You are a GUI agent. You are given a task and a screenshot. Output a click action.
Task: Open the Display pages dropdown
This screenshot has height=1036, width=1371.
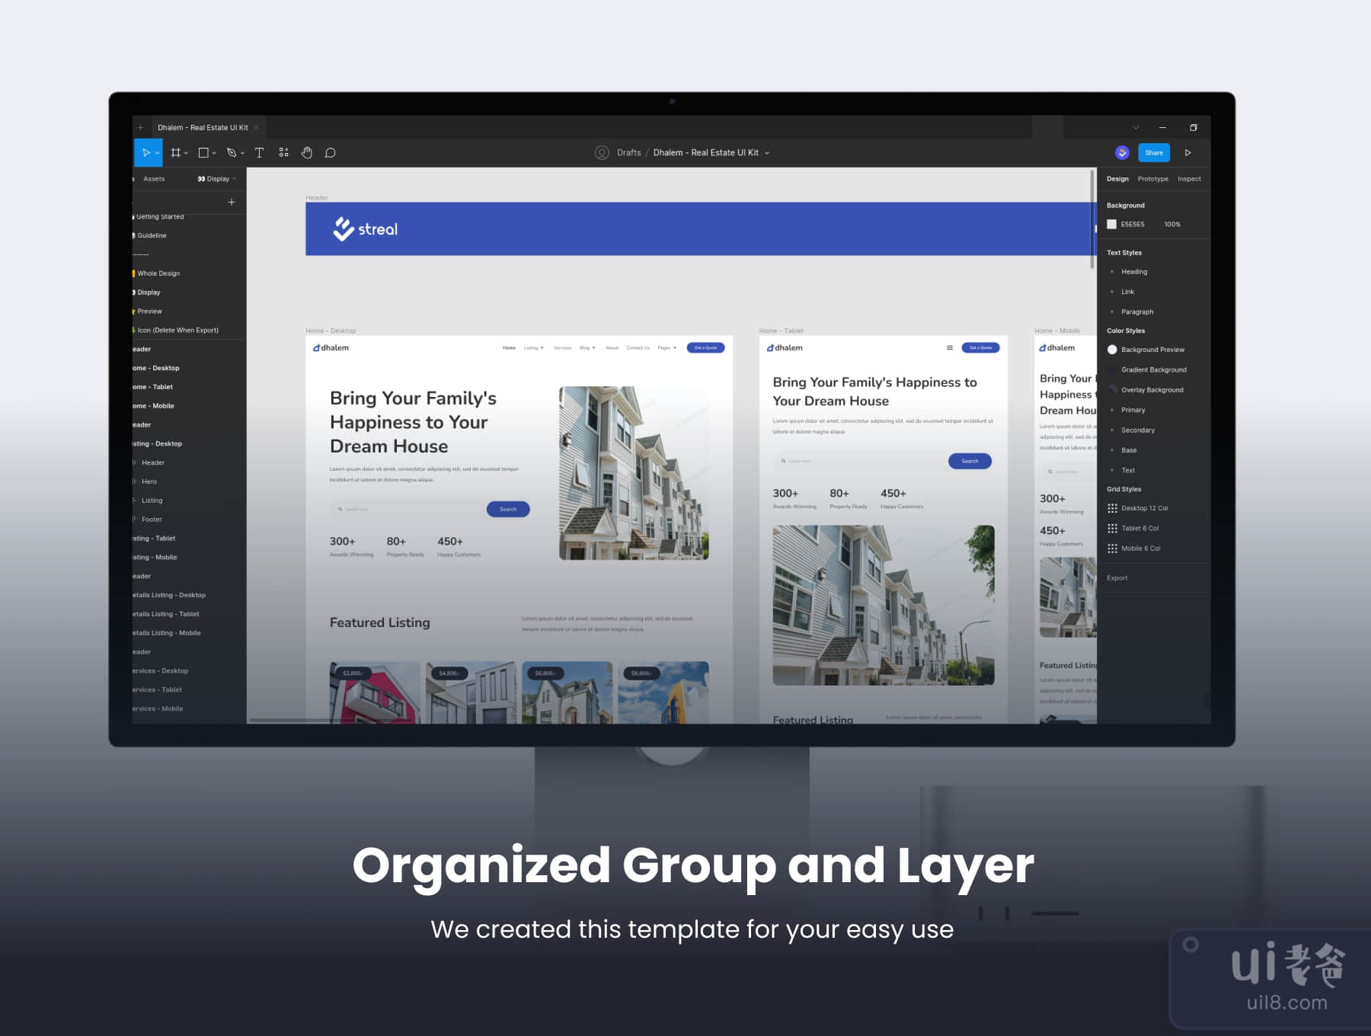[217, 179]
